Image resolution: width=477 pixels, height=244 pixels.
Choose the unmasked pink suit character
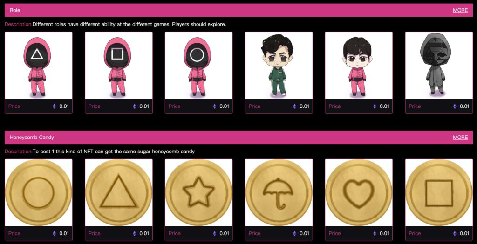[x=359, y=73]
